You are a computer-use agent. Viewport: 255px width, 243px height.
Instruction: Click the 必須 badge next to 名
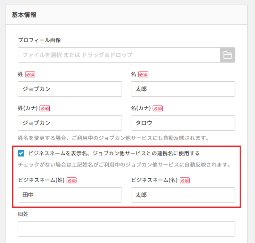143,74
